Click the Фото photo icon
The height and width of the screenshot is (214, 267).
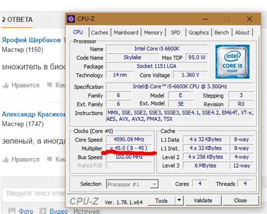12,211
